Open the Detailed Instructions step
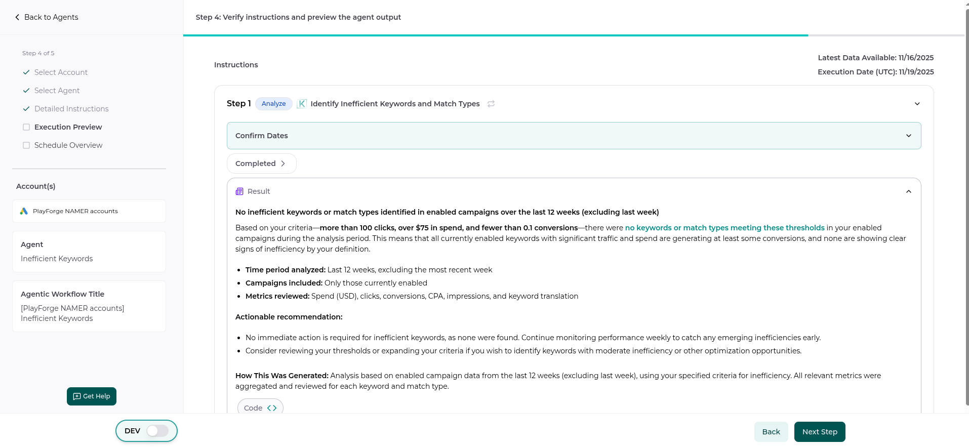The image size is (969, 447). (x=71, y=109)
